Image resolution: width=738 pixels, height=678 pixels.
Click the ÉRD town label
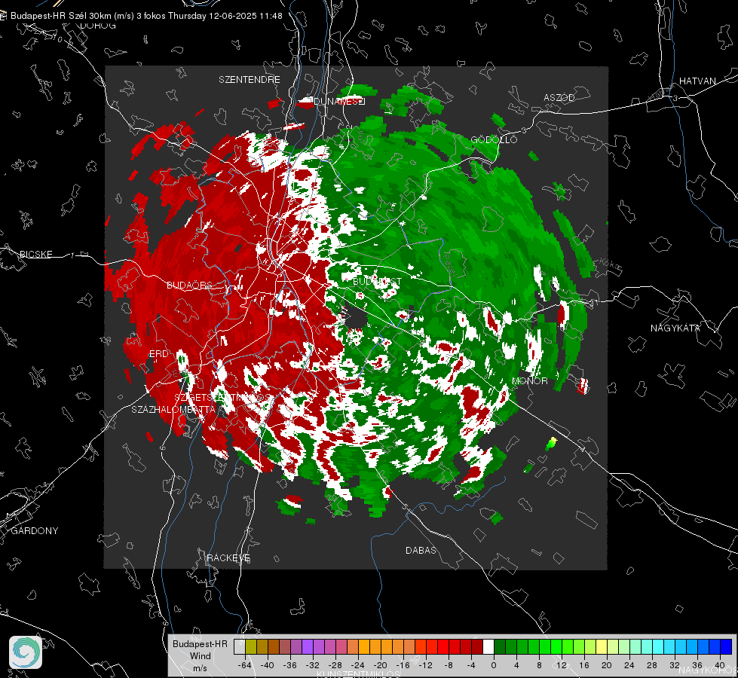158,354
